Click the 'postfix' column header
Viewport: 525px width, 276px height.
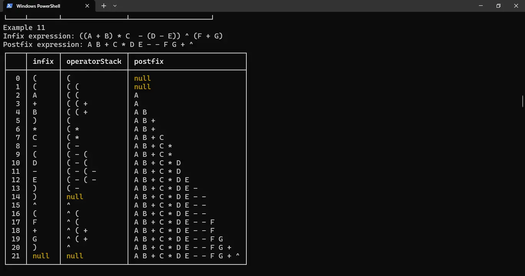tap(149, 61)
